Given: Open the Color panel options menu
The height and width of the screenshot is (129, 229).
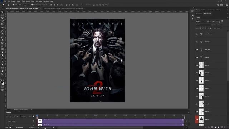Looking at the screenshot, I should pyautogui.click(x=228, y=10).
